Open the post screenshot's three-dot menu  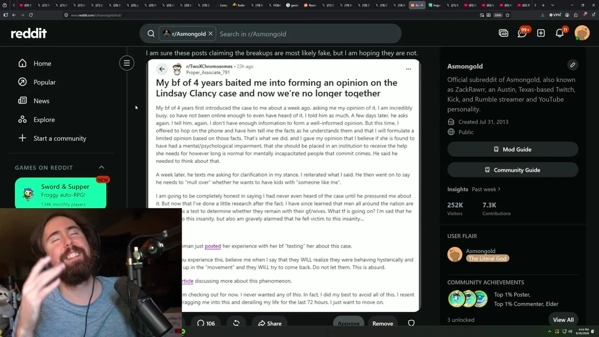coord(409,69)
